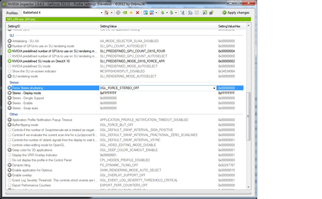Click SLI_PREDEFINED_GPU_COUNT_DX10_FOUR value
Screen dimensions: 322x199
click(132, 51)
